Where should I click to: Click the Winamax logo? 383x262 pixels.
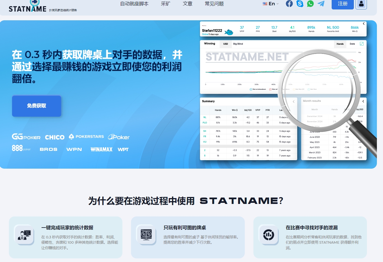point(102,149)
